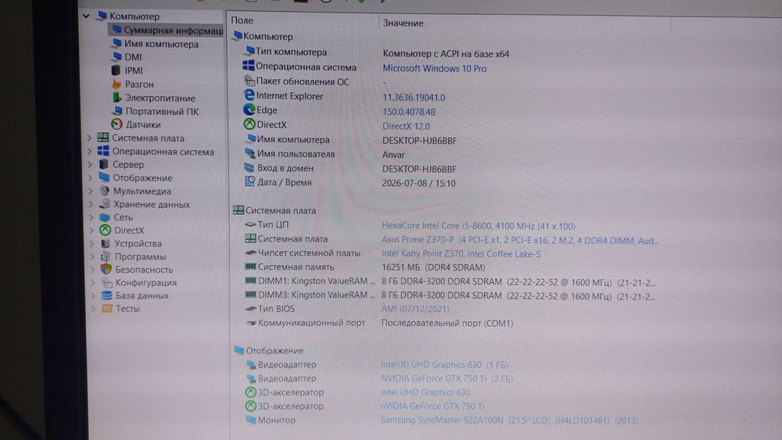Screen dimensions: 782x440
Task: Open Разгон flame icon
Action: click(117, 84)
